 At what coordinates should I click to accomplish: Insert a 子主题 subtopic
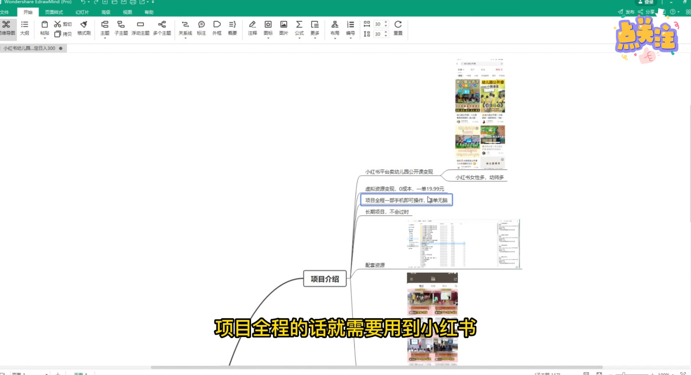tap(122, 27)
